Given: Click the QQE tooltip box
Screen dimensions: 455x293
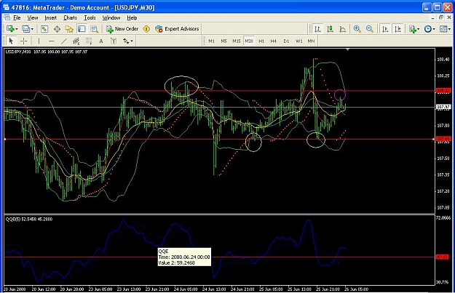Looking at the screenshot, I should tap(184, 257).
